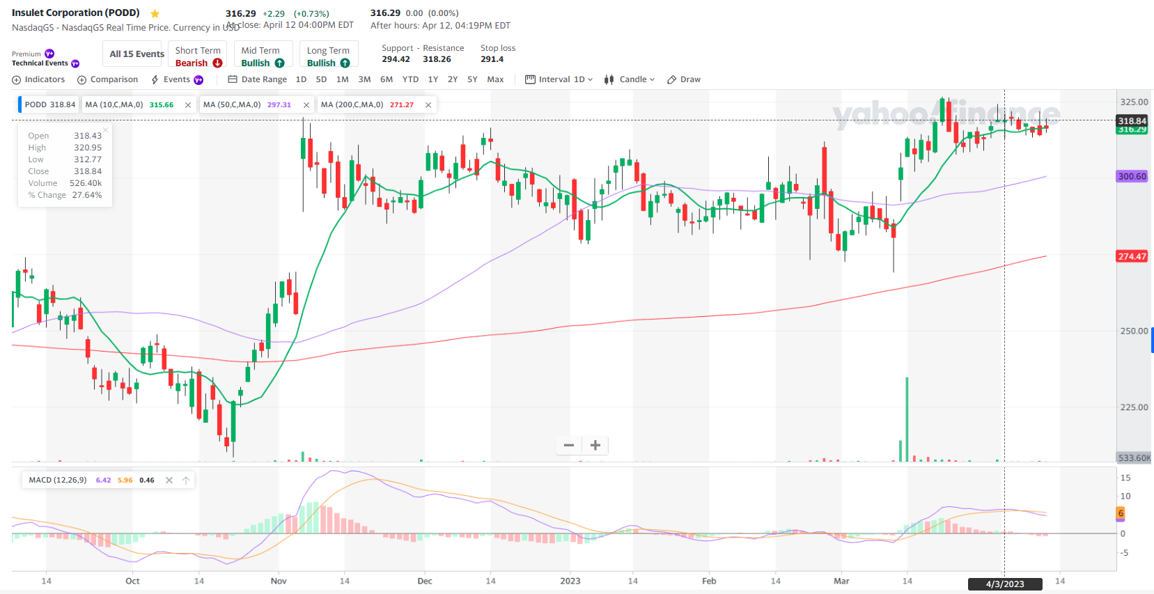Close the MACD indicator panel
1154x594 pixels.
coord(169,480)
